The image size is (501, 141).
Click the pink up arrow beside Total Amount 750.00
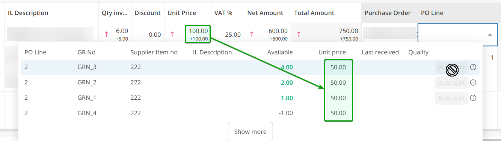click(299, 34)
